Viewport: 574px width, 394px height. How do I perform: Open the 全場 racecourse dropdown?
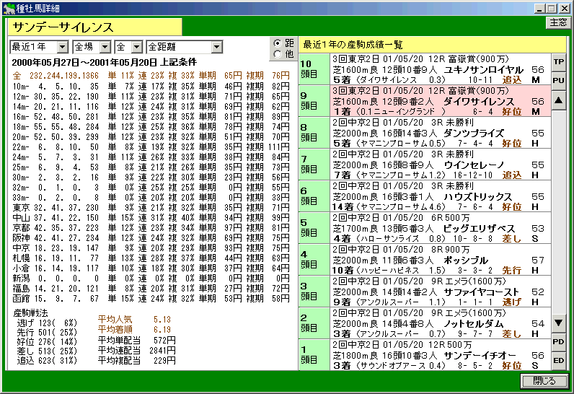coord(92,47)
